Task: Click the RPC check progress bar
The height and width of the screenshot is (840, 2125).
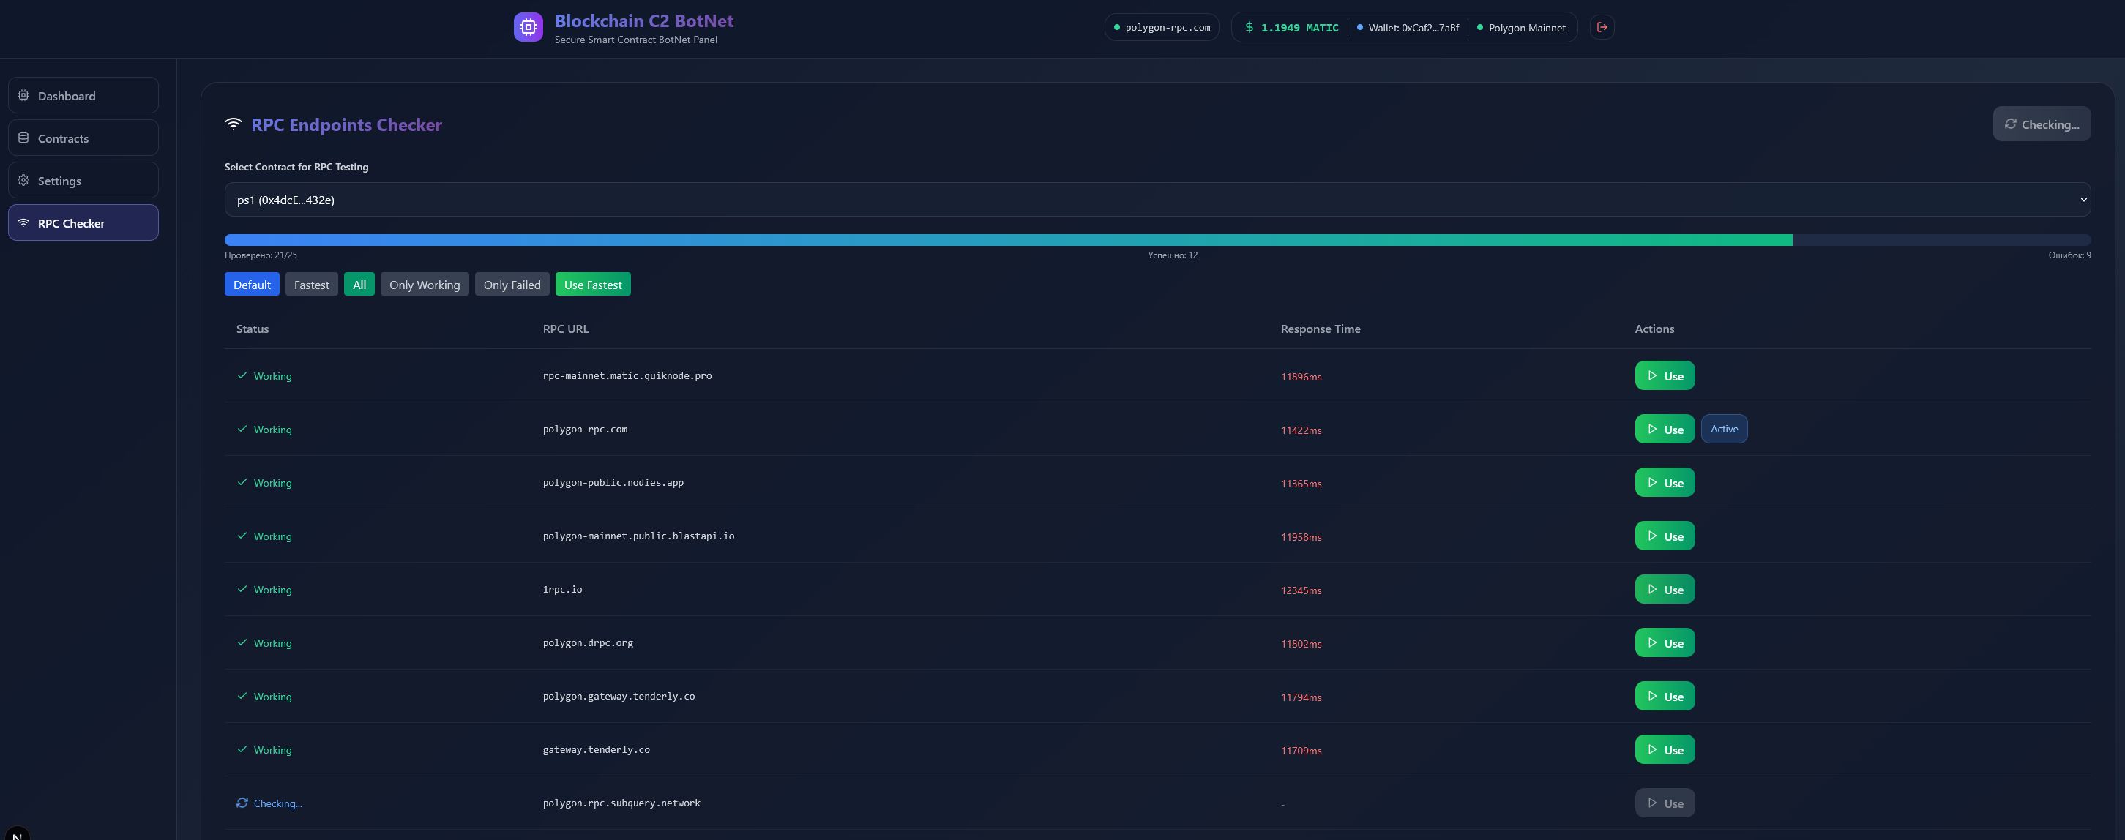Action: [1157, 240]
